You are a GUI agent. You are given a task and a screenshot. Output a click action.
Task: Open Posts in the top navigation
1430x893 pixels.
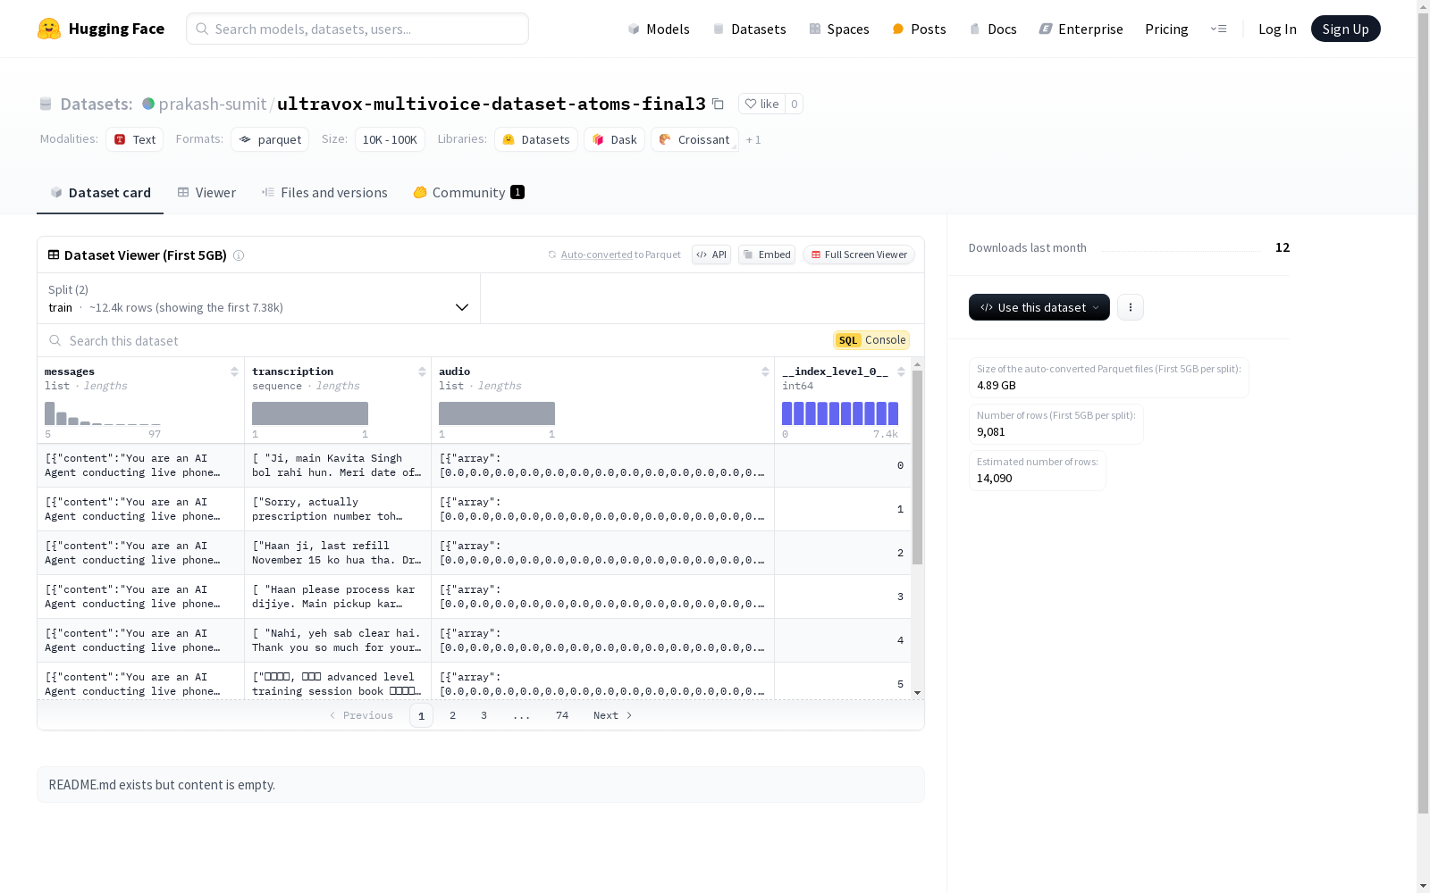[919, 29]
